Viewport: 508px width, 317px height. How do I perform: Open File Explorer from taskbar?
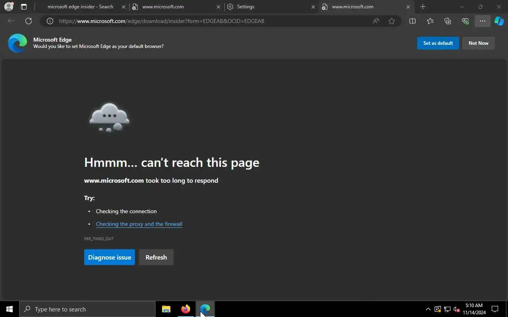166,309
